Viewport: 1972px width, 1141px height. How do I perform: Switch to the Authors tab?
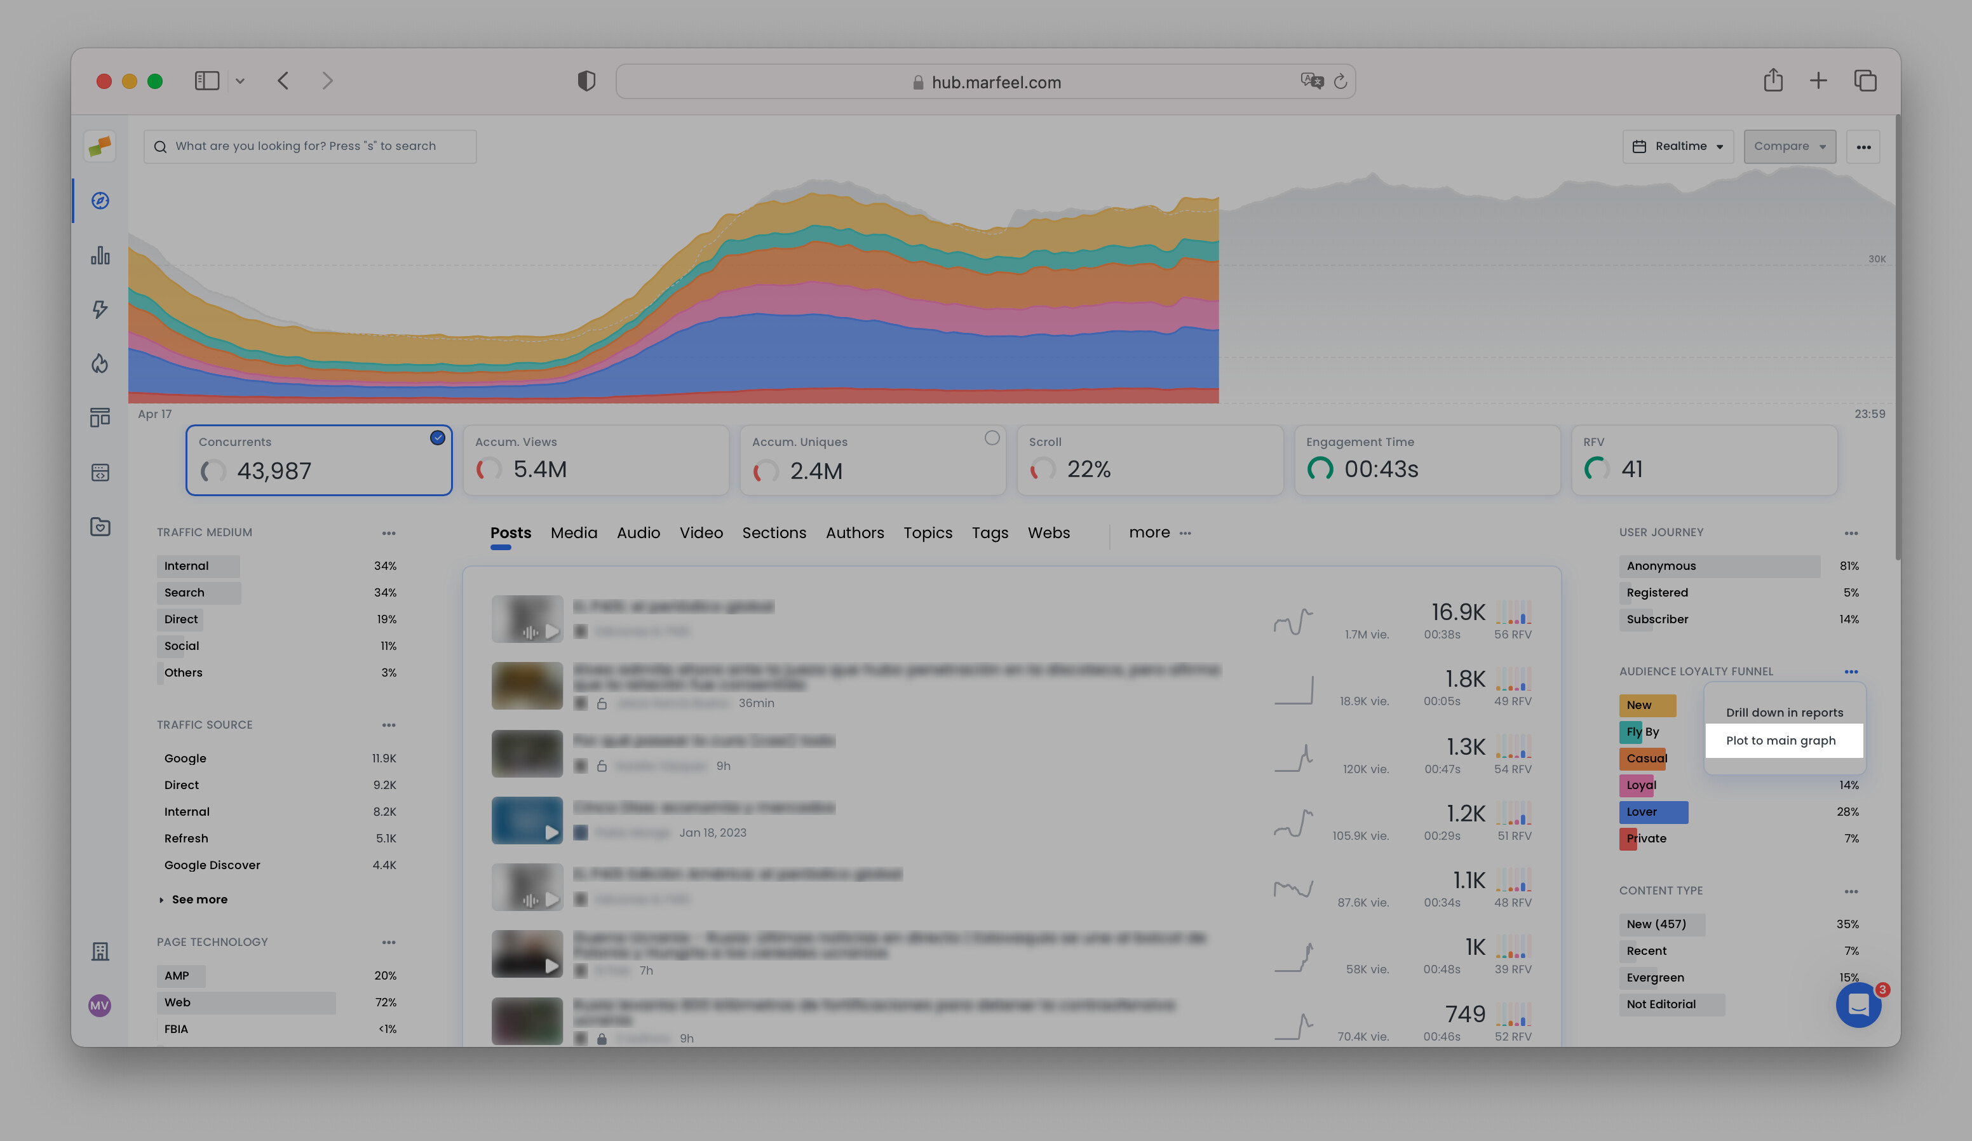[x=854, y=533]
